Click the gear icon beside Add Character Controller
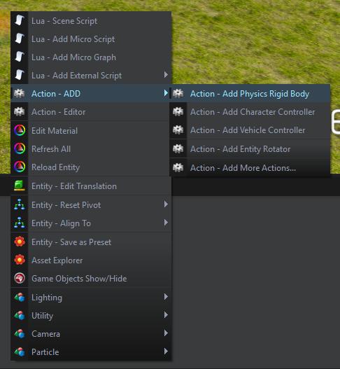Viewport: 340px width, 369px height. click(178, 112)
